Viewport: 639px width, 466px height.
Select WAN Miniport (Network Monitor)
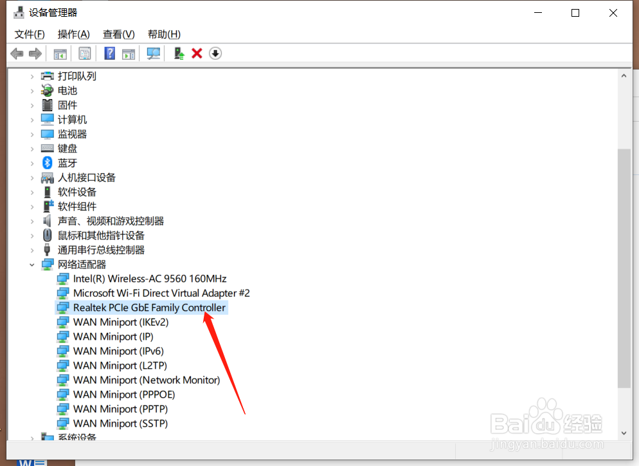tap(147, 380)
